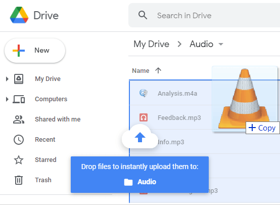Show Starred items

coord(45,160)
